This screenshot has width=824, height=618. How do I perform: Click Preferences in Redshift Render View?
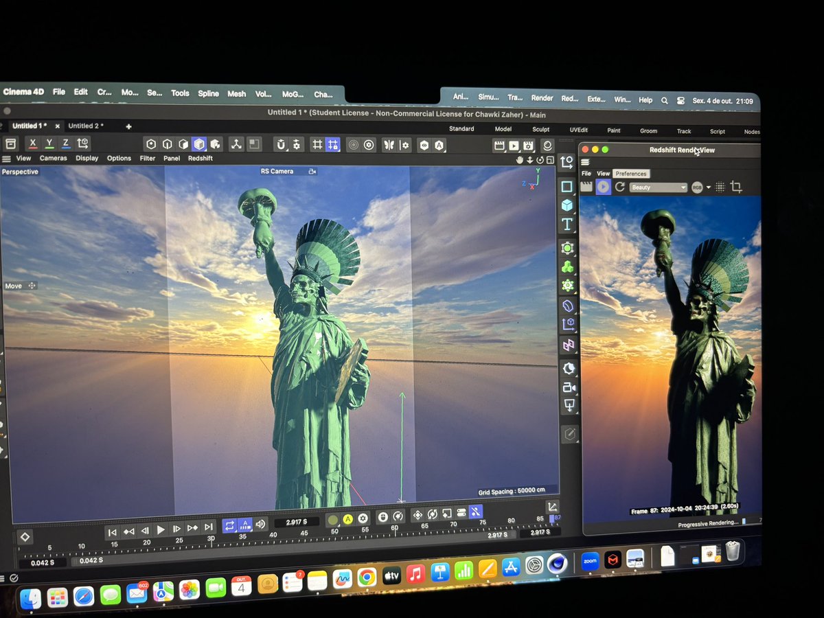click(631, 174)
